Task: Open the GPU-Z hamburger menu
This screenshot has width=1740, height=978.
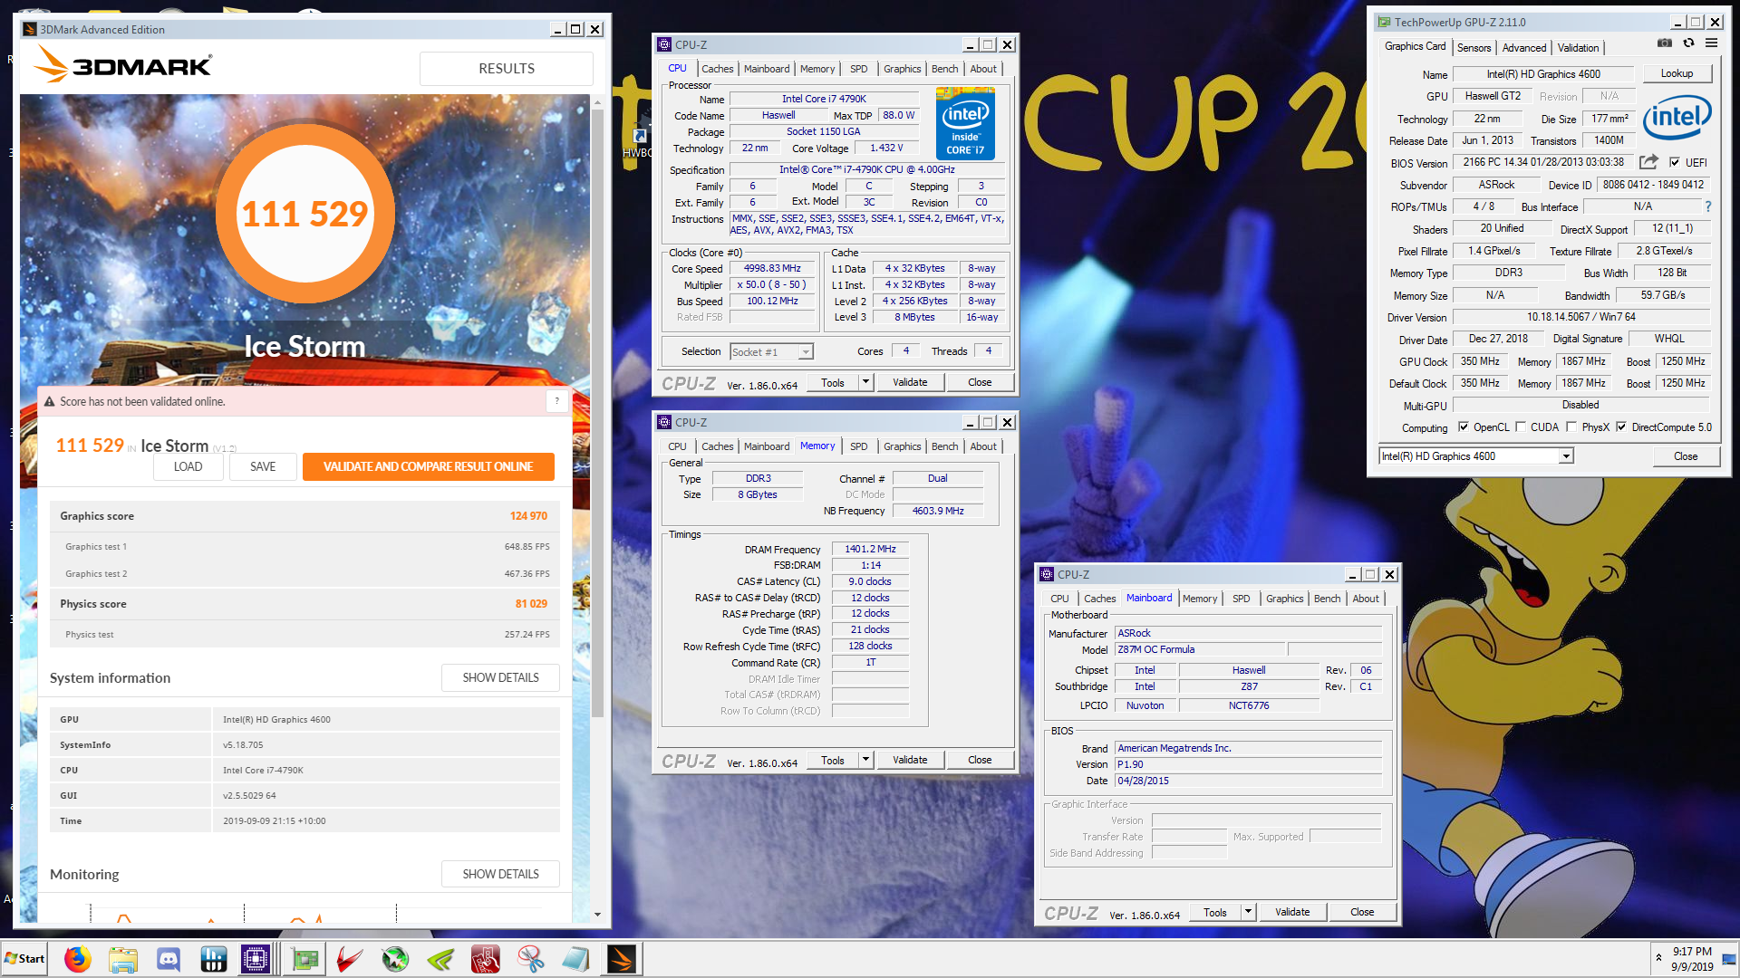Action: click(1711, 43)
